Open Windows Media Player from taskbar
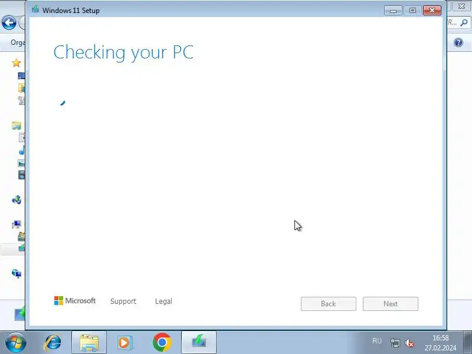Viewport: 472px width, 354px height. (x=124, y=342)
